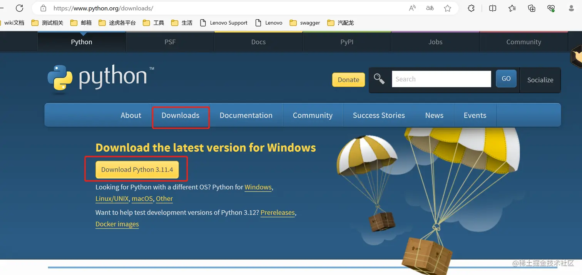Screen dimensions: 582x275
Task: Toggle the split screen icon
Action: (492, 8)
